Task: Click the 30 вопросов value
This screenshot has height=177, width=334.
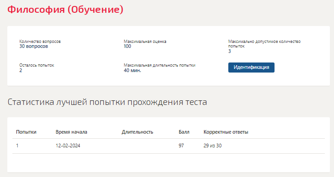Action: pos(34,47)
